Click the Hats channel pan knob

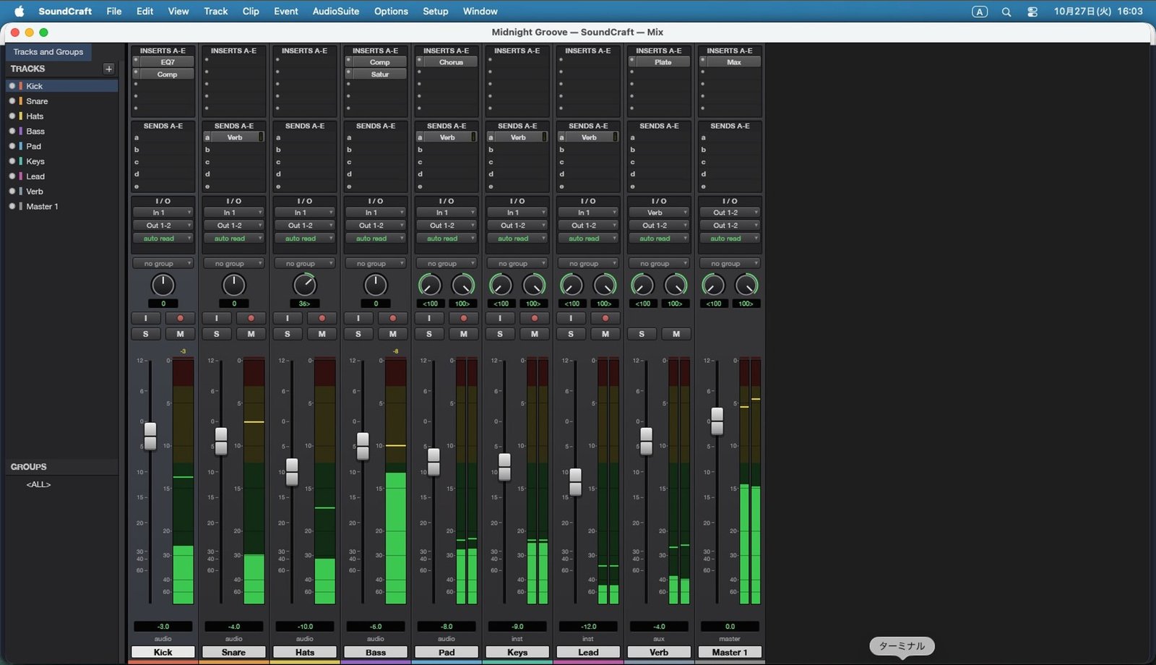pos(304,285)
